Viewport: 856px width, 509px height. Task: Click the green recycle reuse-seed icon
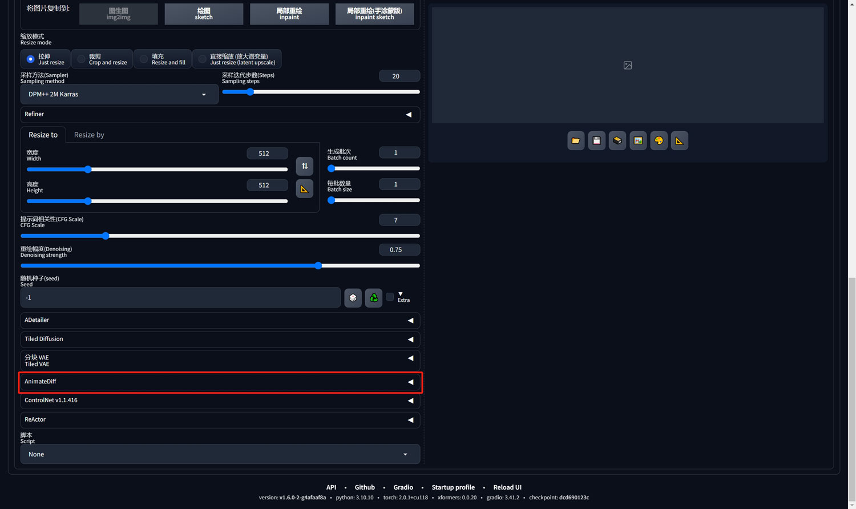coord(373,298)
